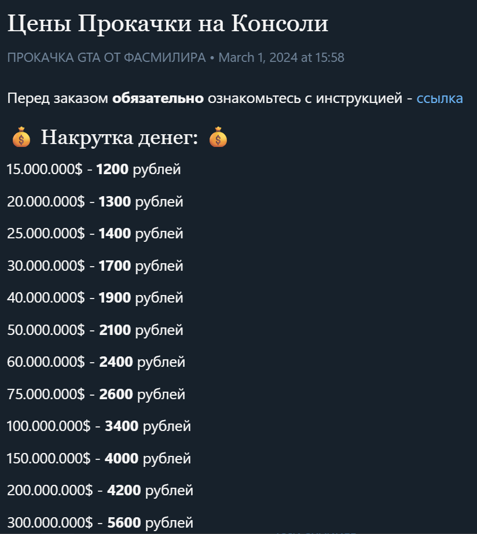Click the 300.000.000$ - 5600 рублей price
Image resolution: width=477 pixels, height=534 pixels.
tap(100, 523)
